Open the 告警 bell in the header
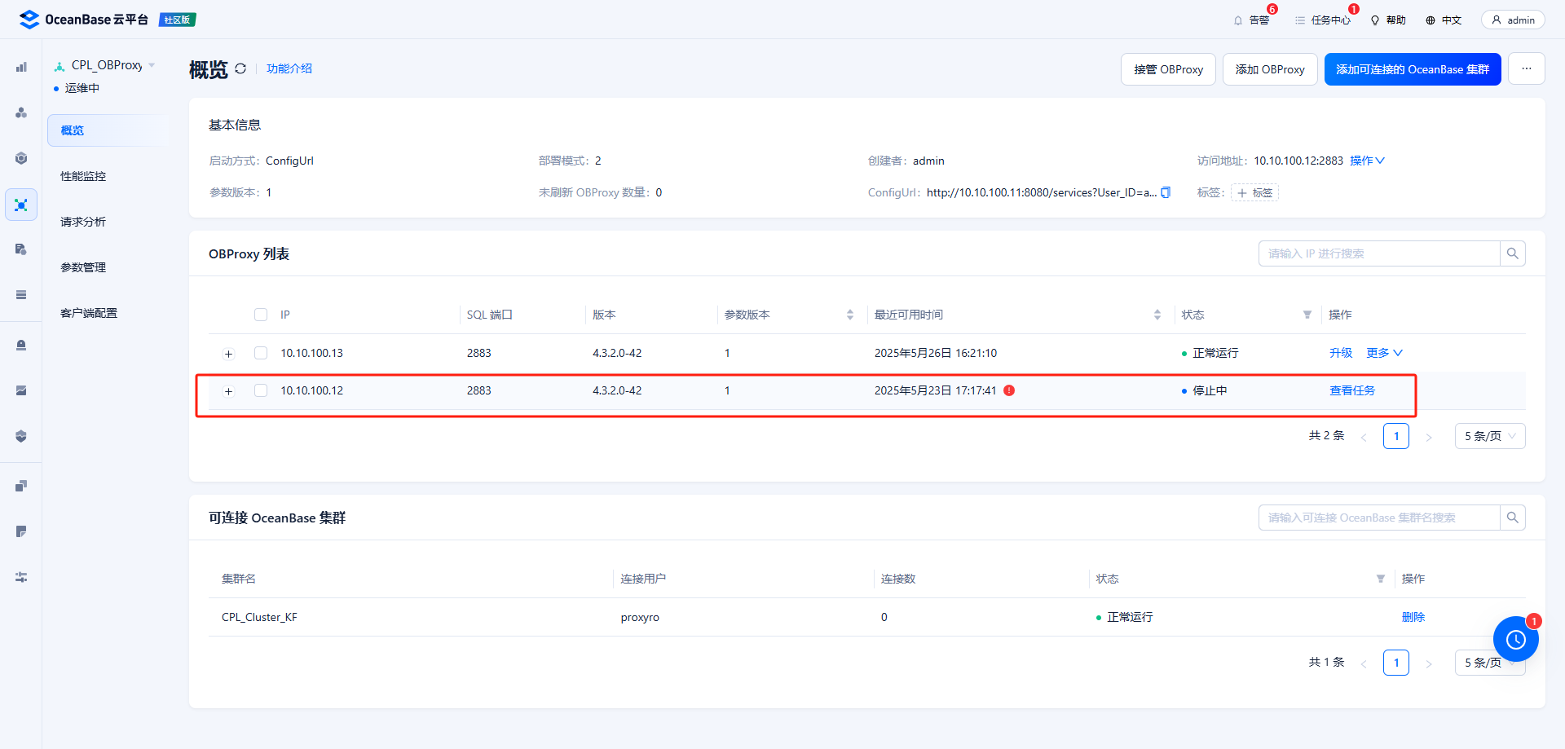Image resolution: width=1565 pixels, height=749 pixels. (1251, 20)
